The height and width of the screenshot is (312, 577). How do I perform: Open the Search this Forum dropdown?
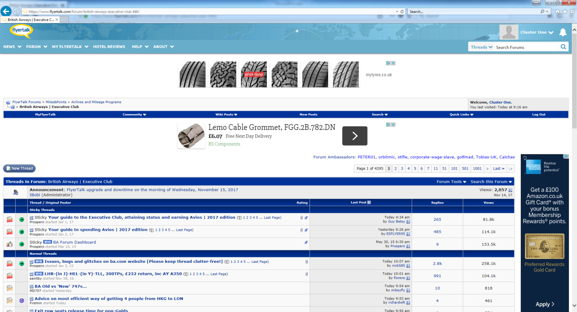click(x=491, y=182)
